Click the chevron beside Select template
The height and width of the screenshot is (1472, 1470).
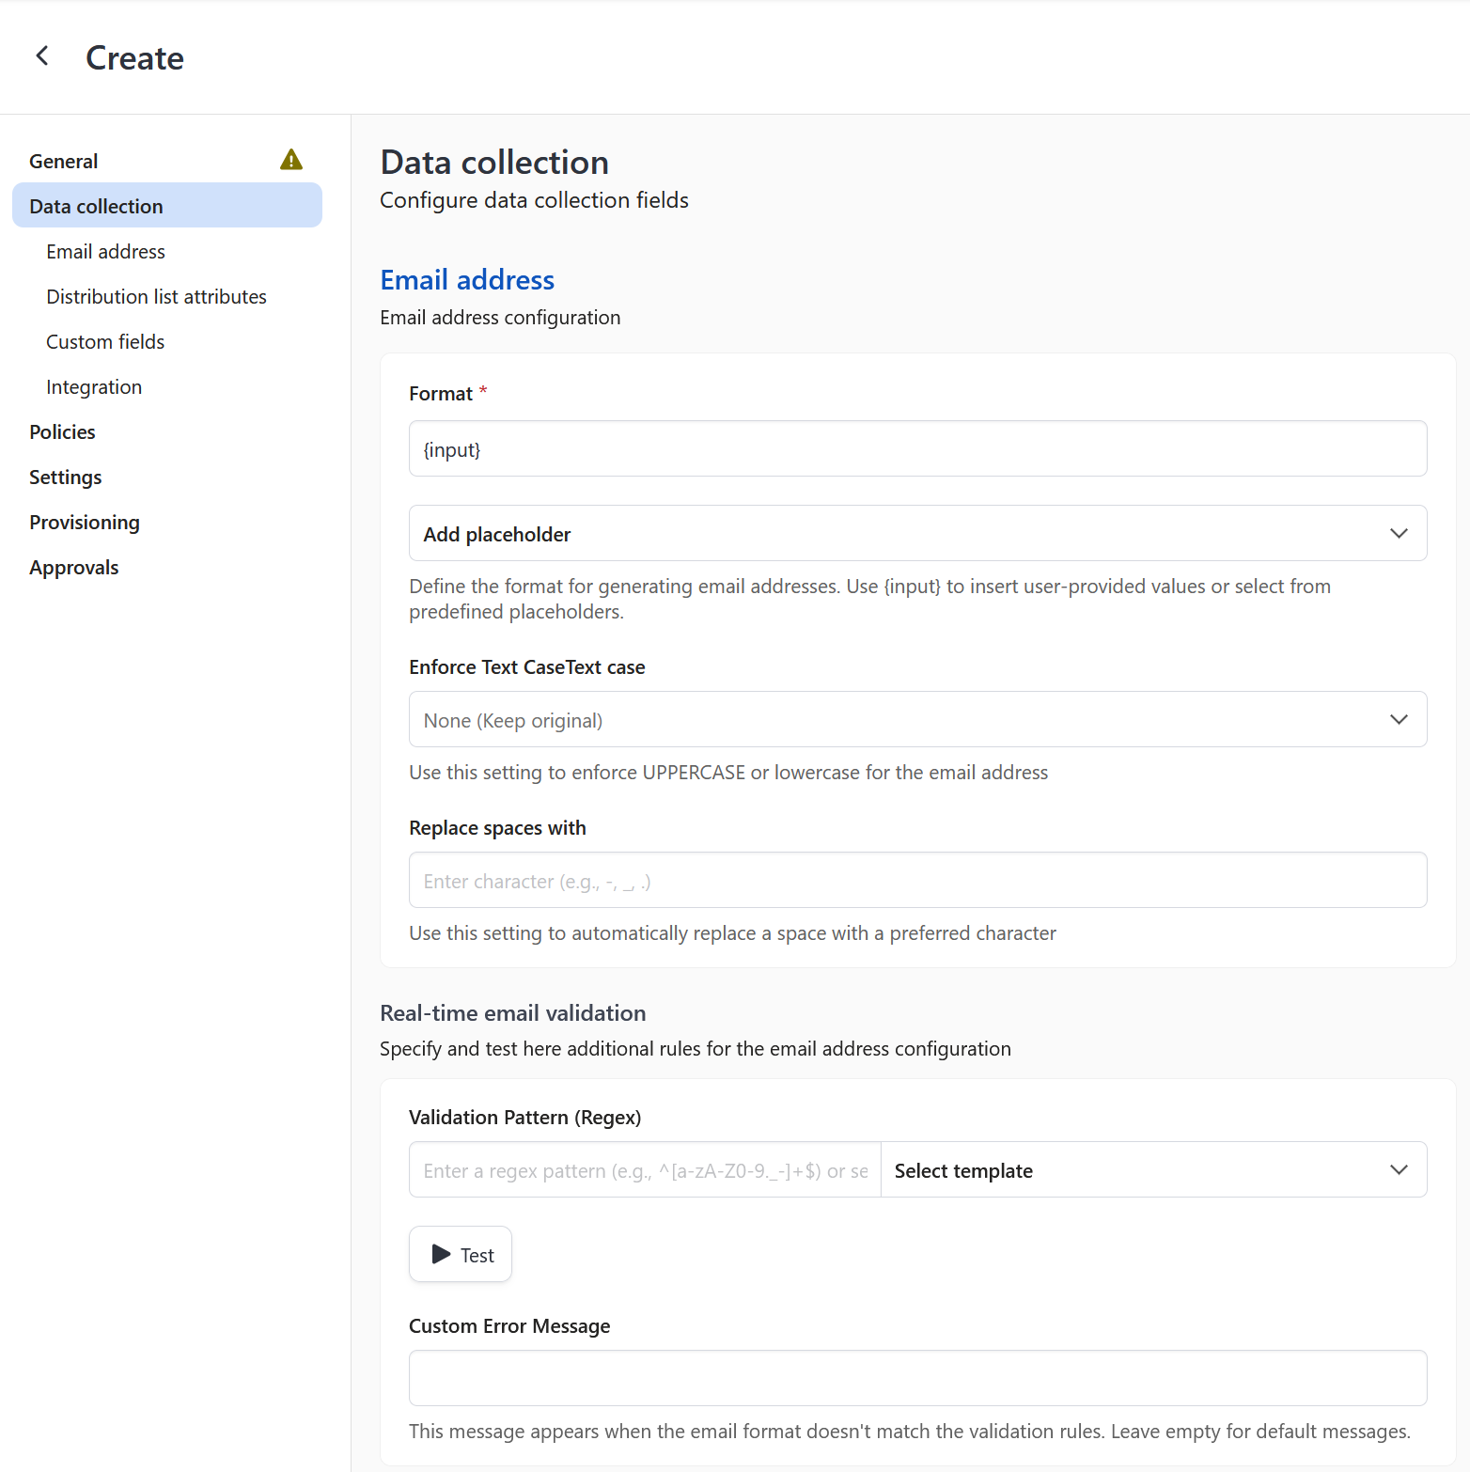tap(1398, 1169)
